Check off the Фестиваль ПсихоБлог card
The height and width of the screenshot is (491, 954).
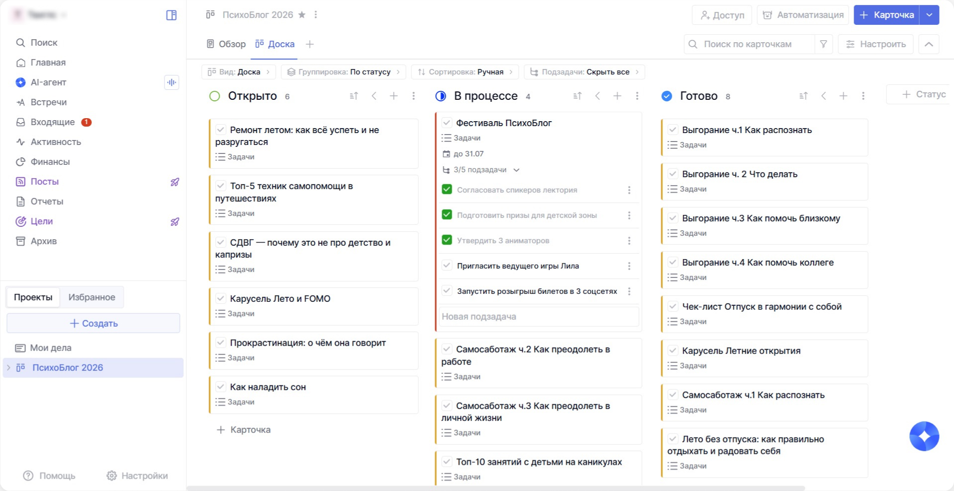tap(447, 123)
